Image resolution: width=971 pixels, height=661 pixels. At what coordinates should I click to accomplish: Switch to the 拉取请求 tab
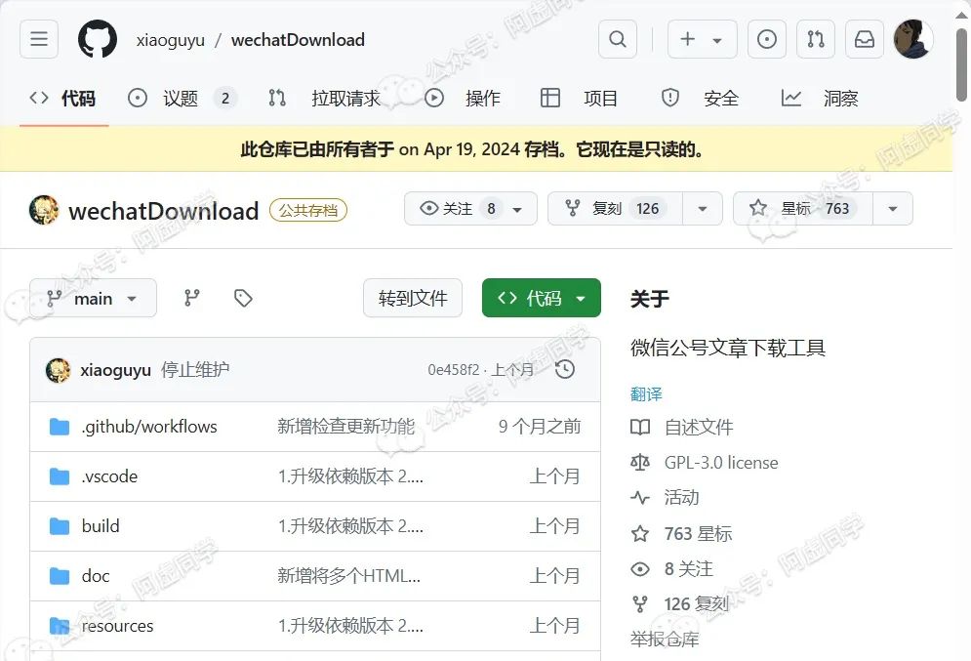(326, 98)
